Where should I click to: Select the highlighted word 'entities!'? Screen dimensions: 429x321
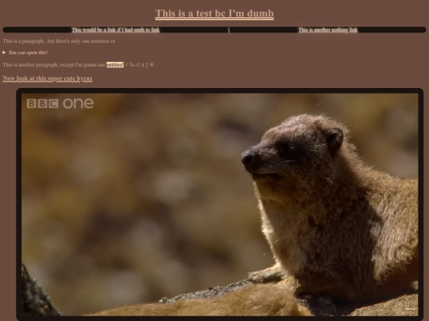click(115, 65)
